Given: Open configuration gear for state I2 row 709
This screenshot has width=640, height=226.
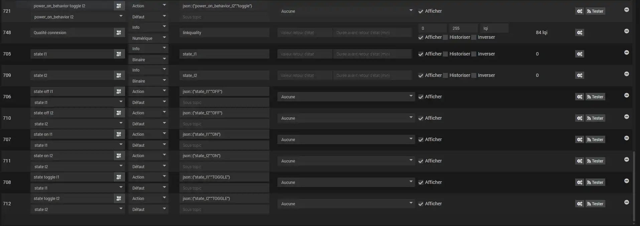Looking at the screenshot, I should (580, 76).
